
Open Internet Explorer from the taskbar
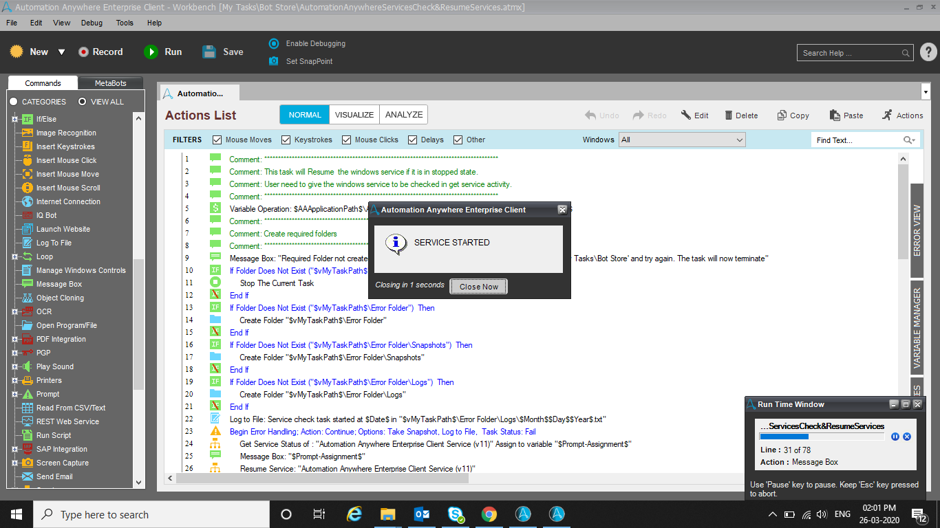tap(354, 514)
